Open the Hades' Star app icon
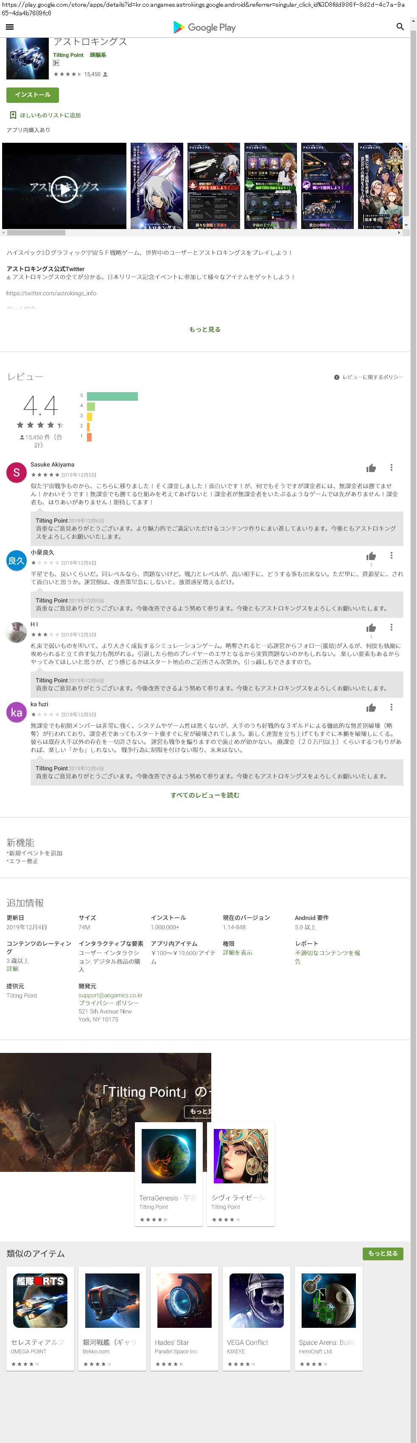This screenshot has width=417, height=1443. (x=184, y=1300)
